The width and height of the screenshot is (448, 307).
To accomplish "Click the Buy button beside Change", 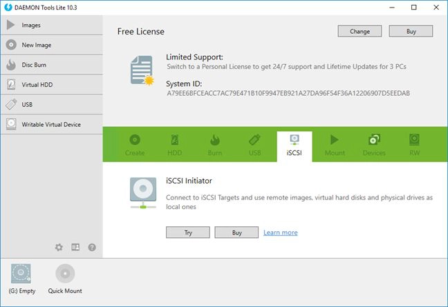I will 411,31.
